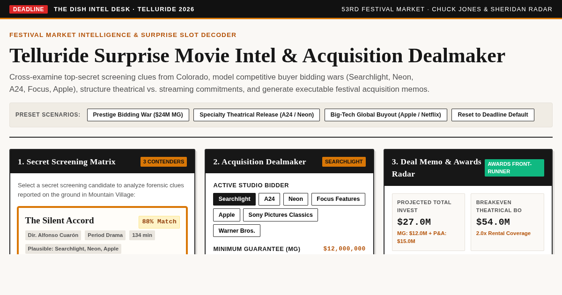Screen dimensions: 562x295
Task: Click MG: $12.0M + P&A: $15.0M text
Action: coord(422,237)
